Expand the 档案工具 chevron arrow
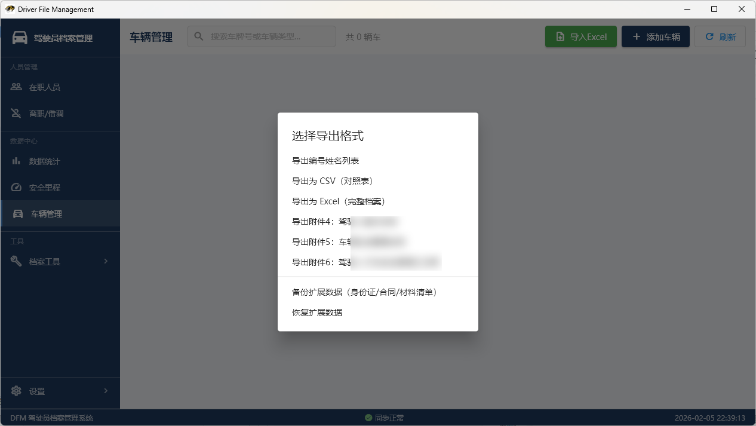The image size is (756, 426). tap(106, 261)
